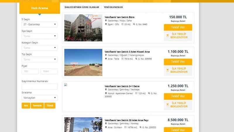The height and width of the screenshot is (132, 234).
Task: Click the location pin icon by Oğuzeli / Yukarıgüneyse
Action: [106, 55]
